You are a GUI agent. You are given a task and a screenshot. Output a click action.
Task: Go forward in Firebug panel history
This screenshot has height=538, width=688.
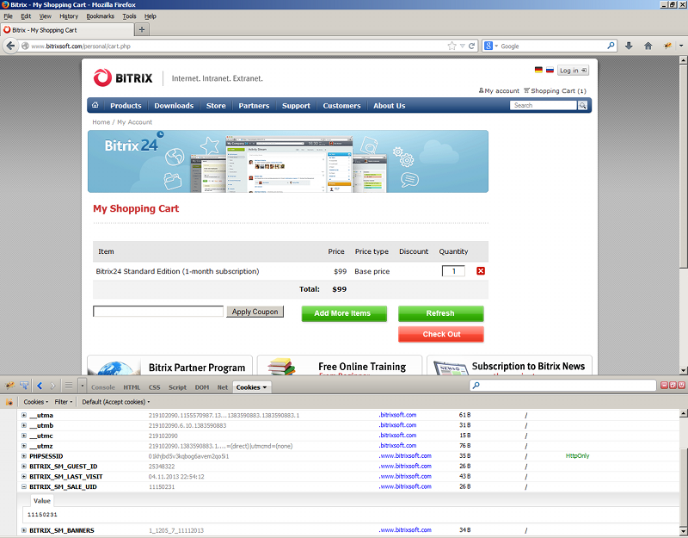point(52,386)
